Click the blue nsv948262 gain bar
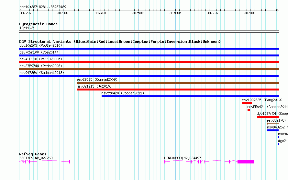This screenshot has height=180, width=288. 273,130
